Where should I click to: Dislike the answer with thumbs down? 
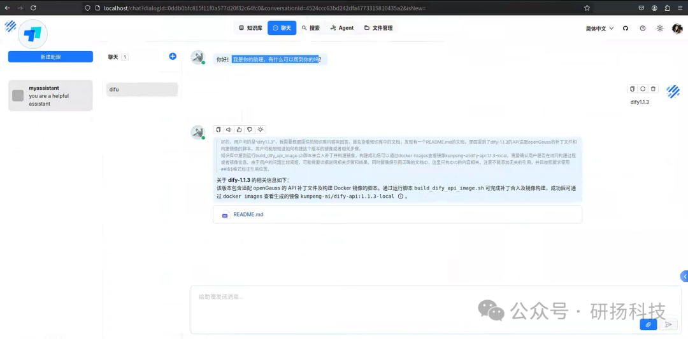[250, 130]
